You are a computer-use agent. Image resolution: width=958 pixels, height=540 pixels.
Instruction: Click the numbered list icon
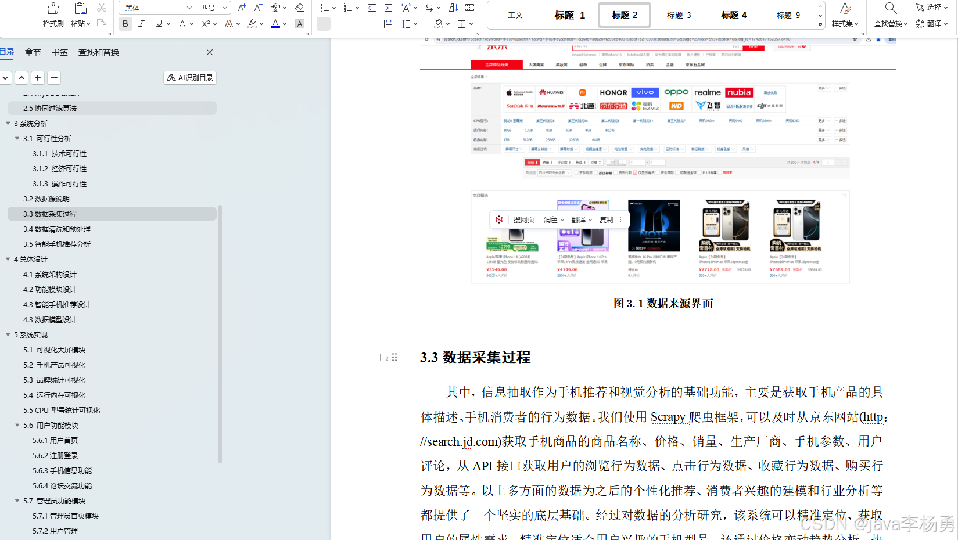pyautogui.click(x=347, y=8)
